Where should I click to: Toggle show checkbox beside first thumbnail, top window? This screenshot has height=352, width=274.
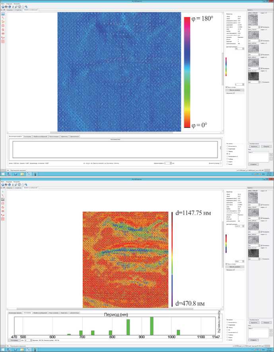click(262, 27)
